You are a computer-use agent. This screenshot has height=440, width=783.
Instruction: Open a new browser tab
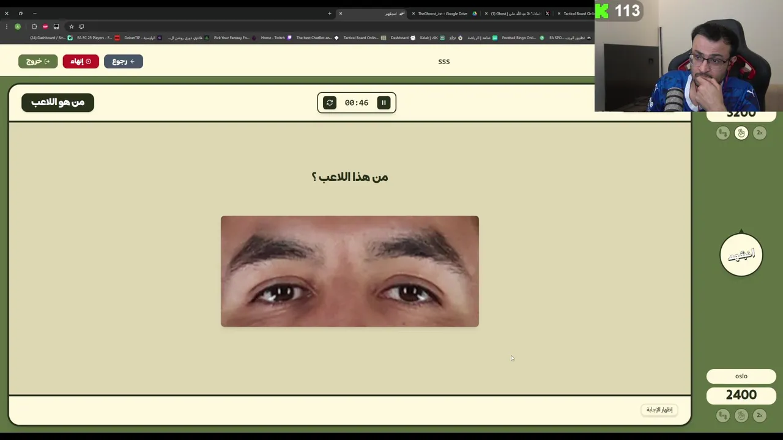coord(329,13)
